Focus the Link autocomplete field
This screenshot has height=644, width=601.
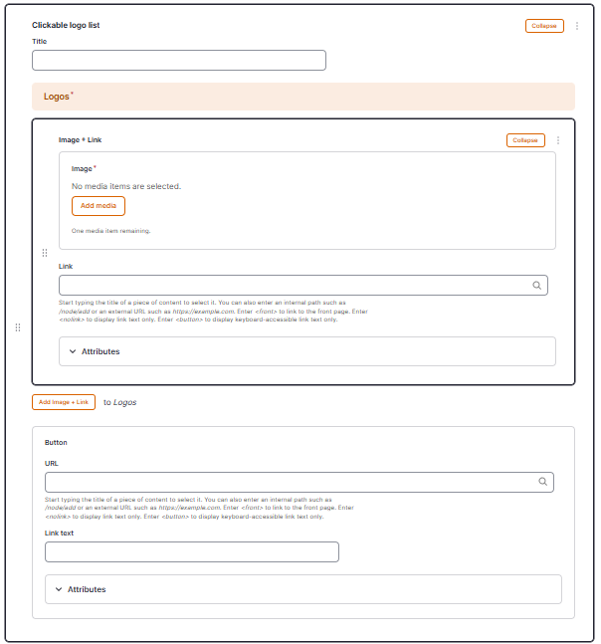click(302, 285)
